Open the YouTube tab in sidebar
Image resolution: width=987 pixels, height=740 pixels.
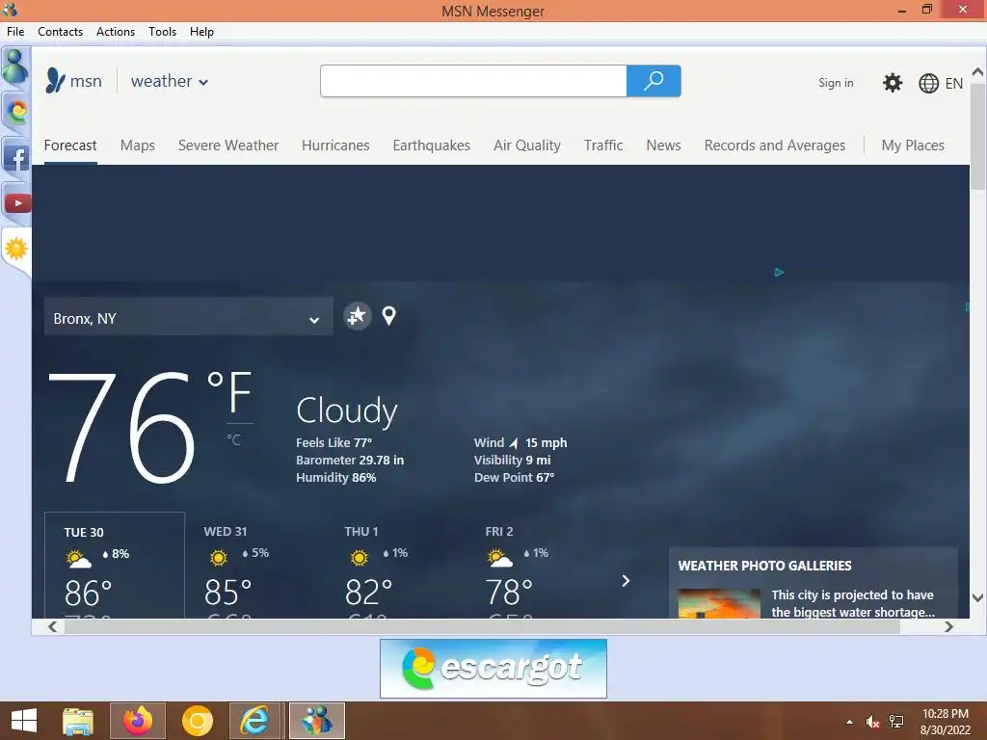(x=17, y=203)
